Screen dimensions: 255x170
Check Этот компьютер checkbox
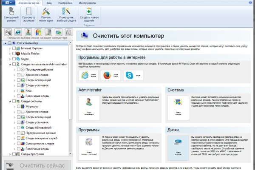[x=9, y=43]
